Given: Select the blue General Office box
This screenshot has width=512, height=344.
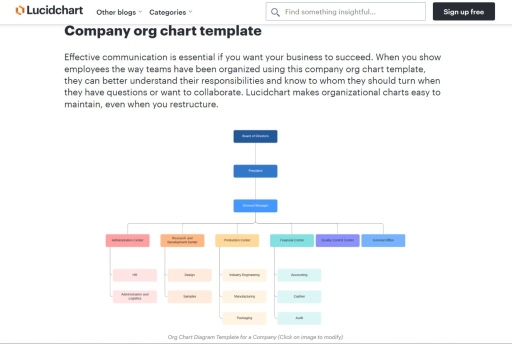Looking at the screenshot, I should click(x=383, y=240).
